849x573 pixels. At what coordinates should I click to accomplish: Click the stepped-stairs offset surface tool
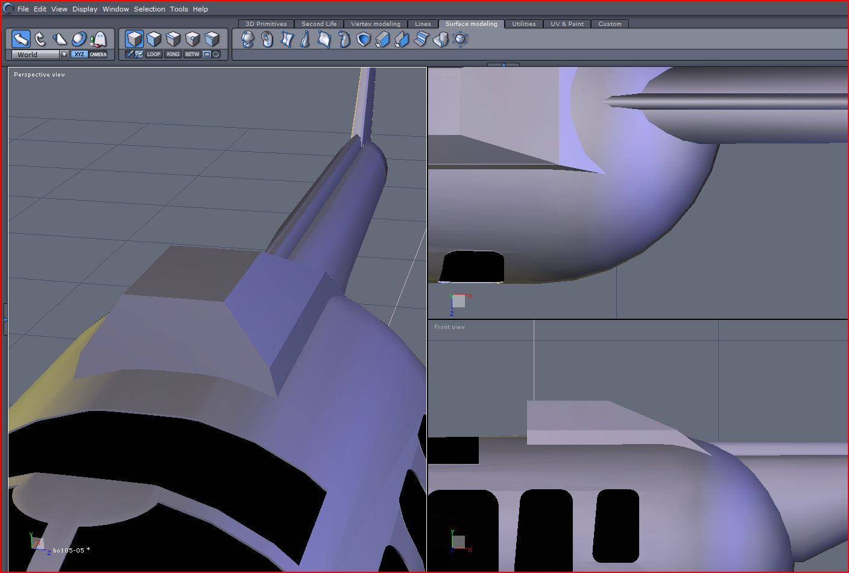(x=421, y=40)
